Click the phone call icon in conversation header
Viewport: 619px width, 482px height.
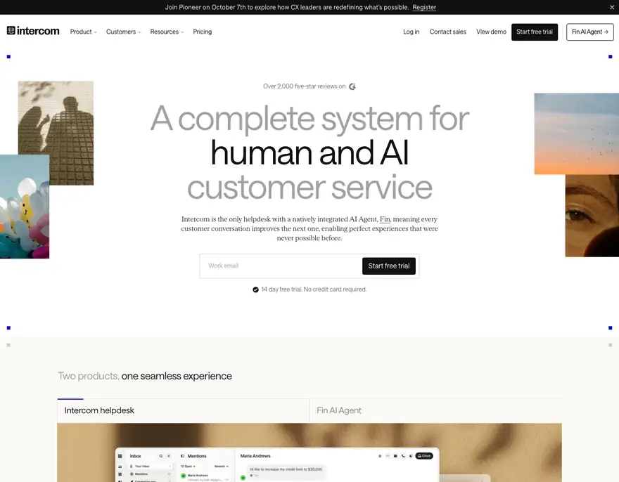coord(403,456)
